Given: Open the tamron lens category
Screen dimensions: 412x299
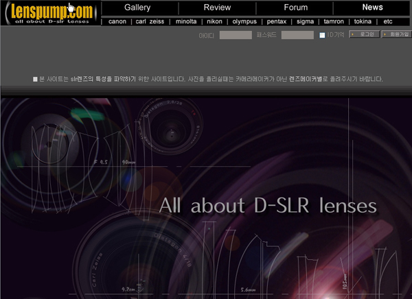Looking at the screenshot, I should pyautogui.click(x=332, y=21).
